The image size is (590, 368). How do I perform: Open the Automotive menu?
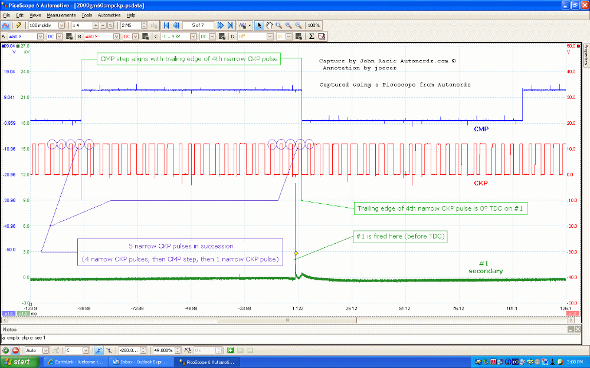tap(109, 15)
